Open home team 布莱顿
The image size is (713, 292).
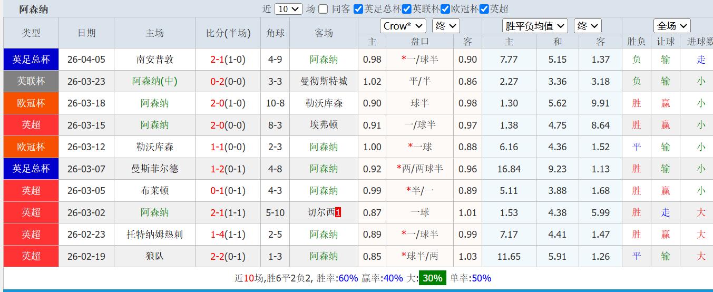(x=154, y=191)
